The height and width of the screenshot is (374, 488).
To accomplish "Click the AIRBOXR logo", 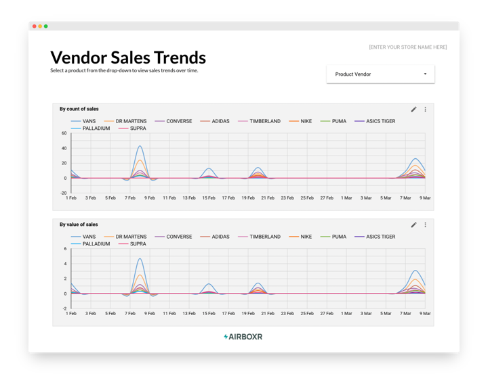I will pos(243,337).
